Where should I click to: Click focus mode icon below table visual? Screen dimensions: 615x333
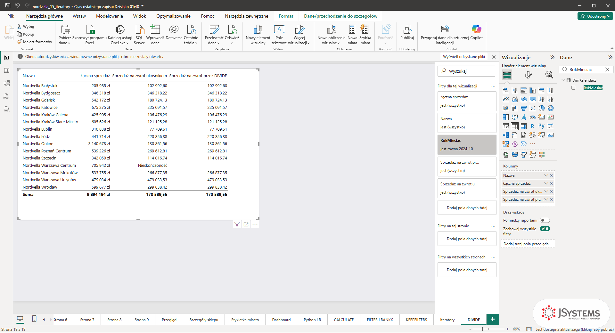pos(246,224)
